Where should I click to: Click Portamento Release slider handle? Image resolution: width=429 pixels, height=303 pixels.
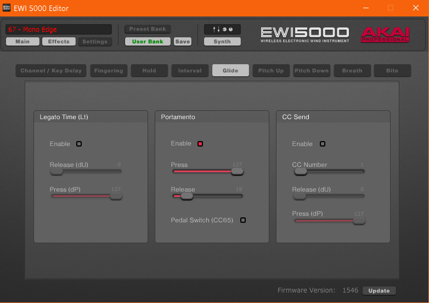coord(187,197)
